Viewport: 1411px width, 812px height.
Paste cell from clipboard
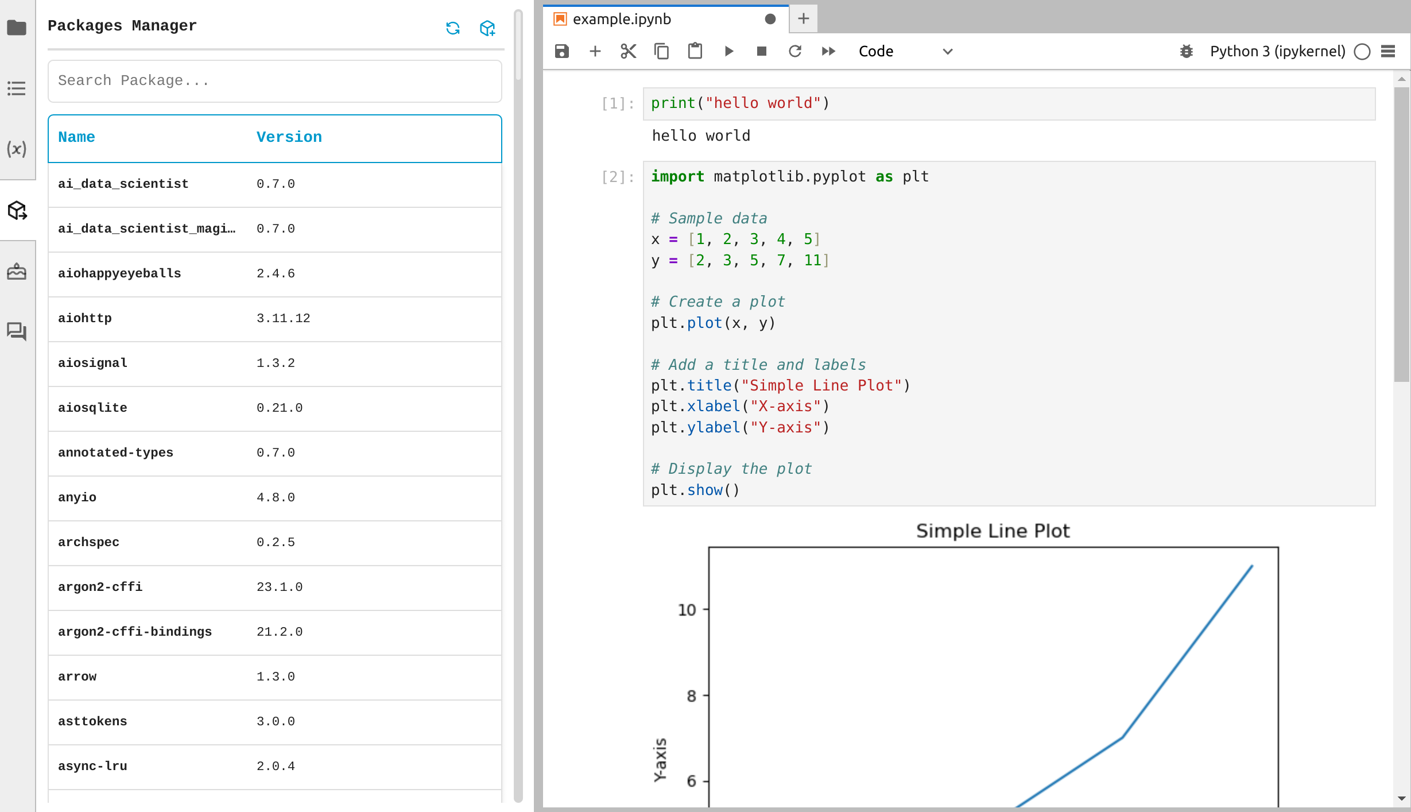(695, 51)
